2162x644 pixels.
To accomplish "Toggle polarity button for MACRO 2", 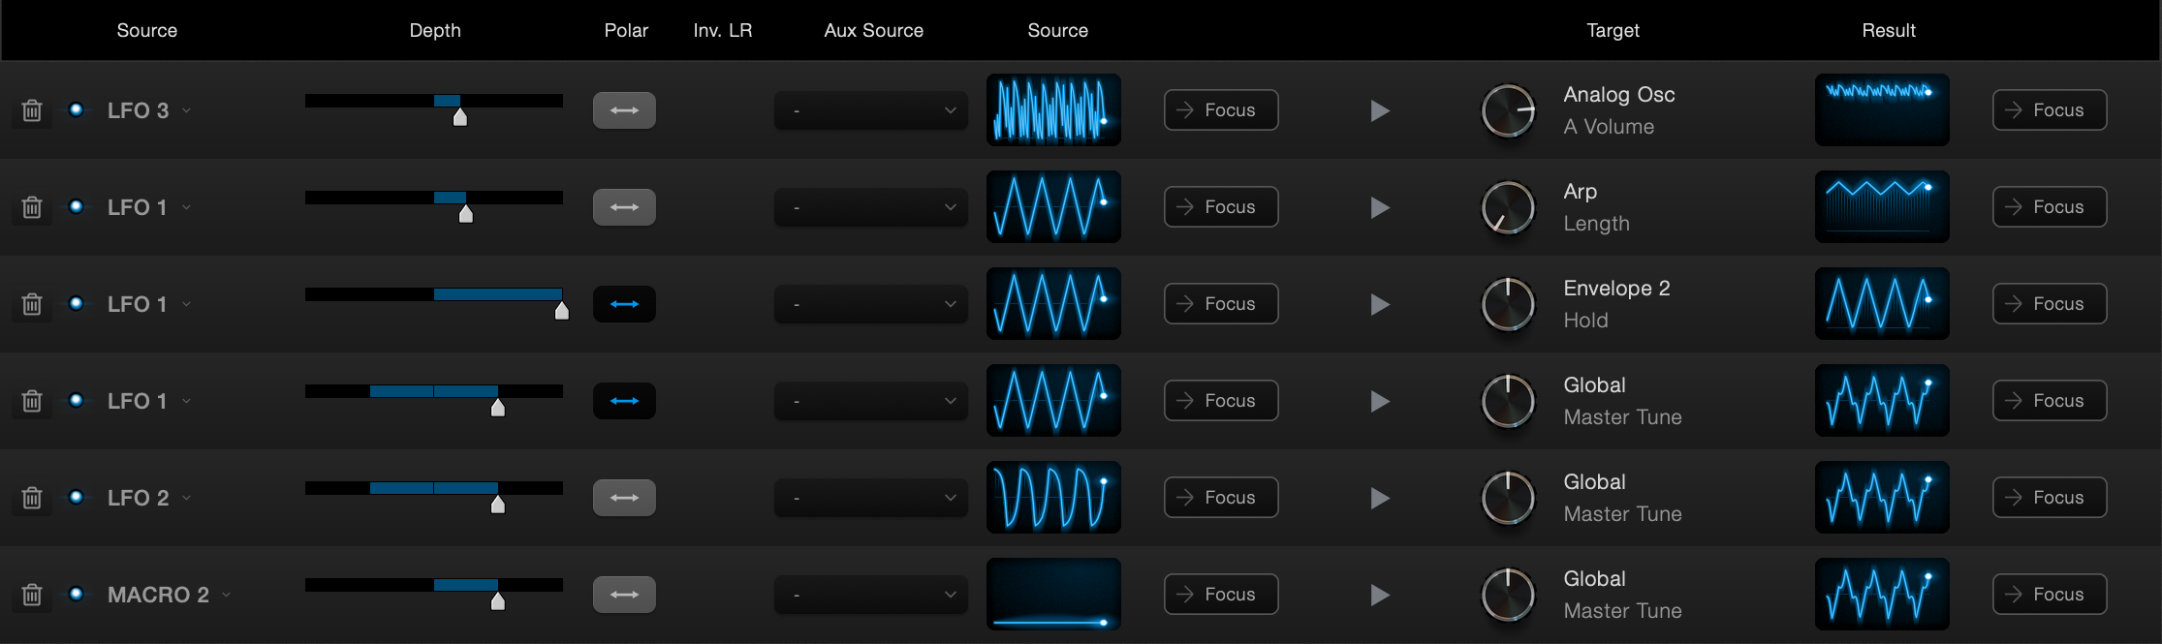I will click(x=624, y=595).
